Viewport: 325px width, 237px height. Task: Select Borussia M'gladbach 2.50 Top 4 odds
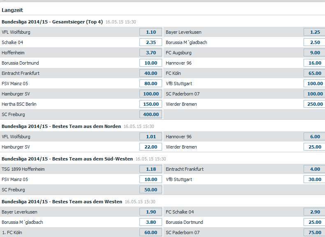[x=314, y=42]
